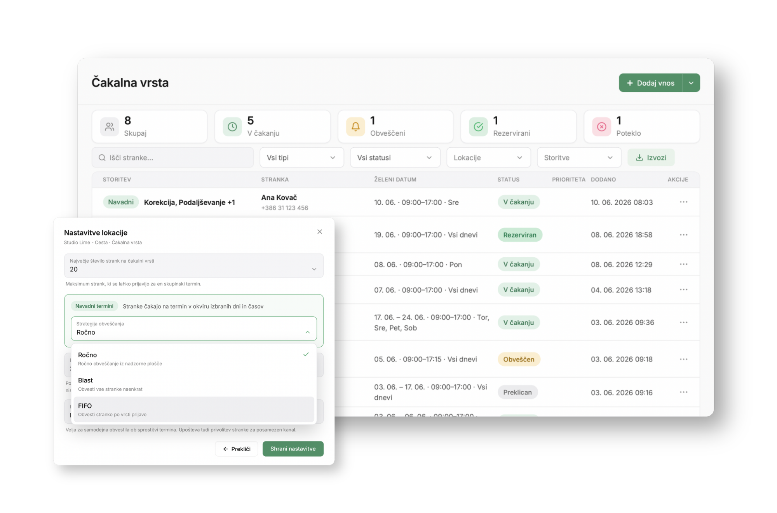Click Korekcija, Podaljševanje +1 service text

[x=190, y=202]
